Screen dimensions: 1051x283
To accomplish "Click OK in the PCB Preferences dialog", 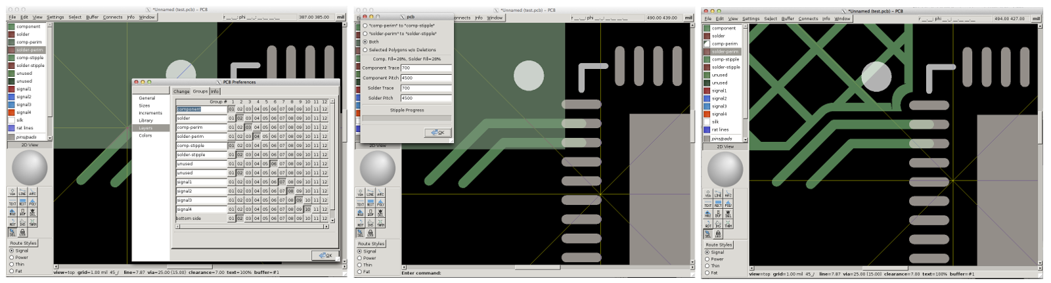I will click(325, 255).
